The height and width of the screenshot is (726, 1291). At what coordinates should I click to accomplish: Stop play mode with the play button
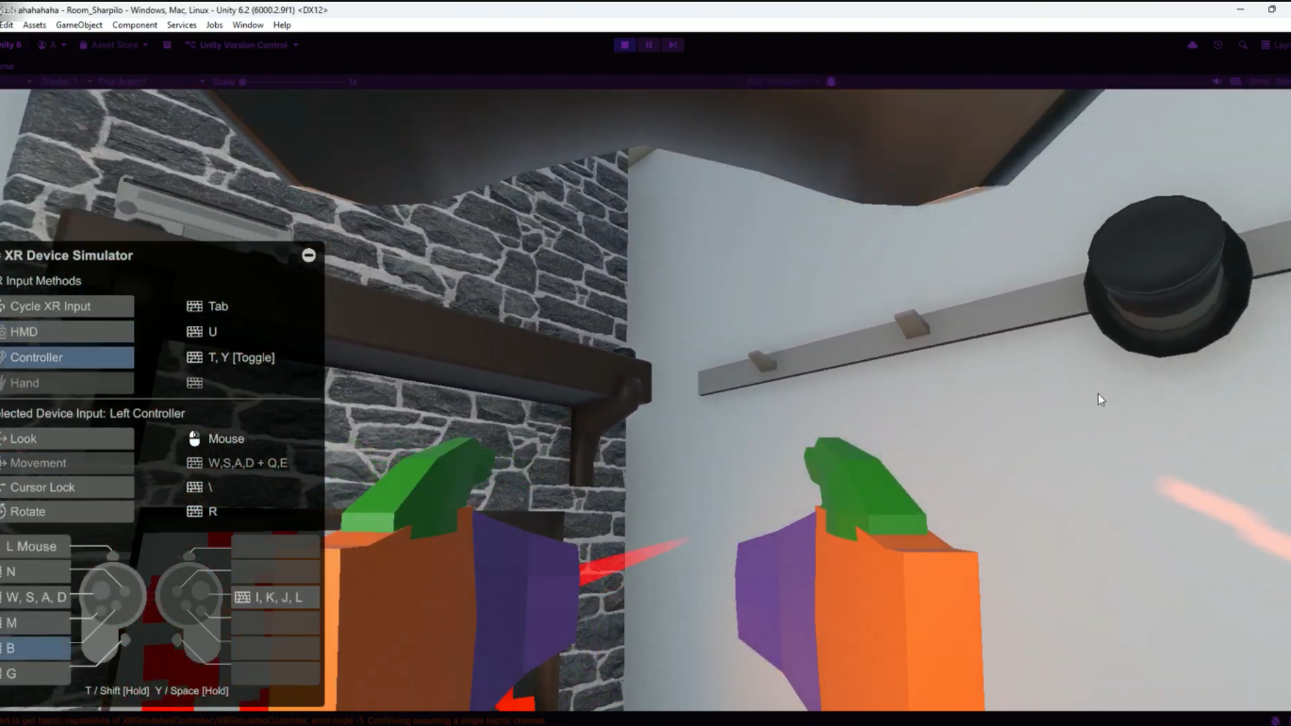click(x=625, y=45)
